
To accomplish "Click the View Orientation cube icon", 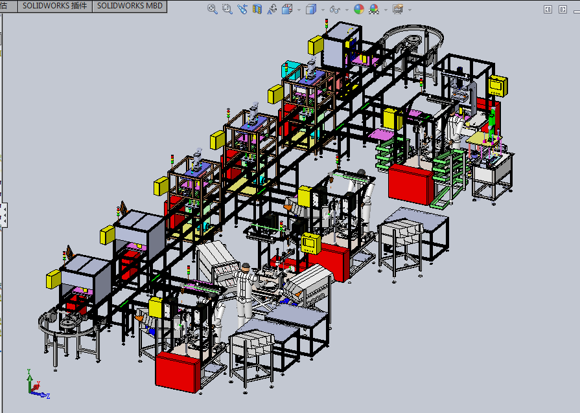I will point(287,9).
